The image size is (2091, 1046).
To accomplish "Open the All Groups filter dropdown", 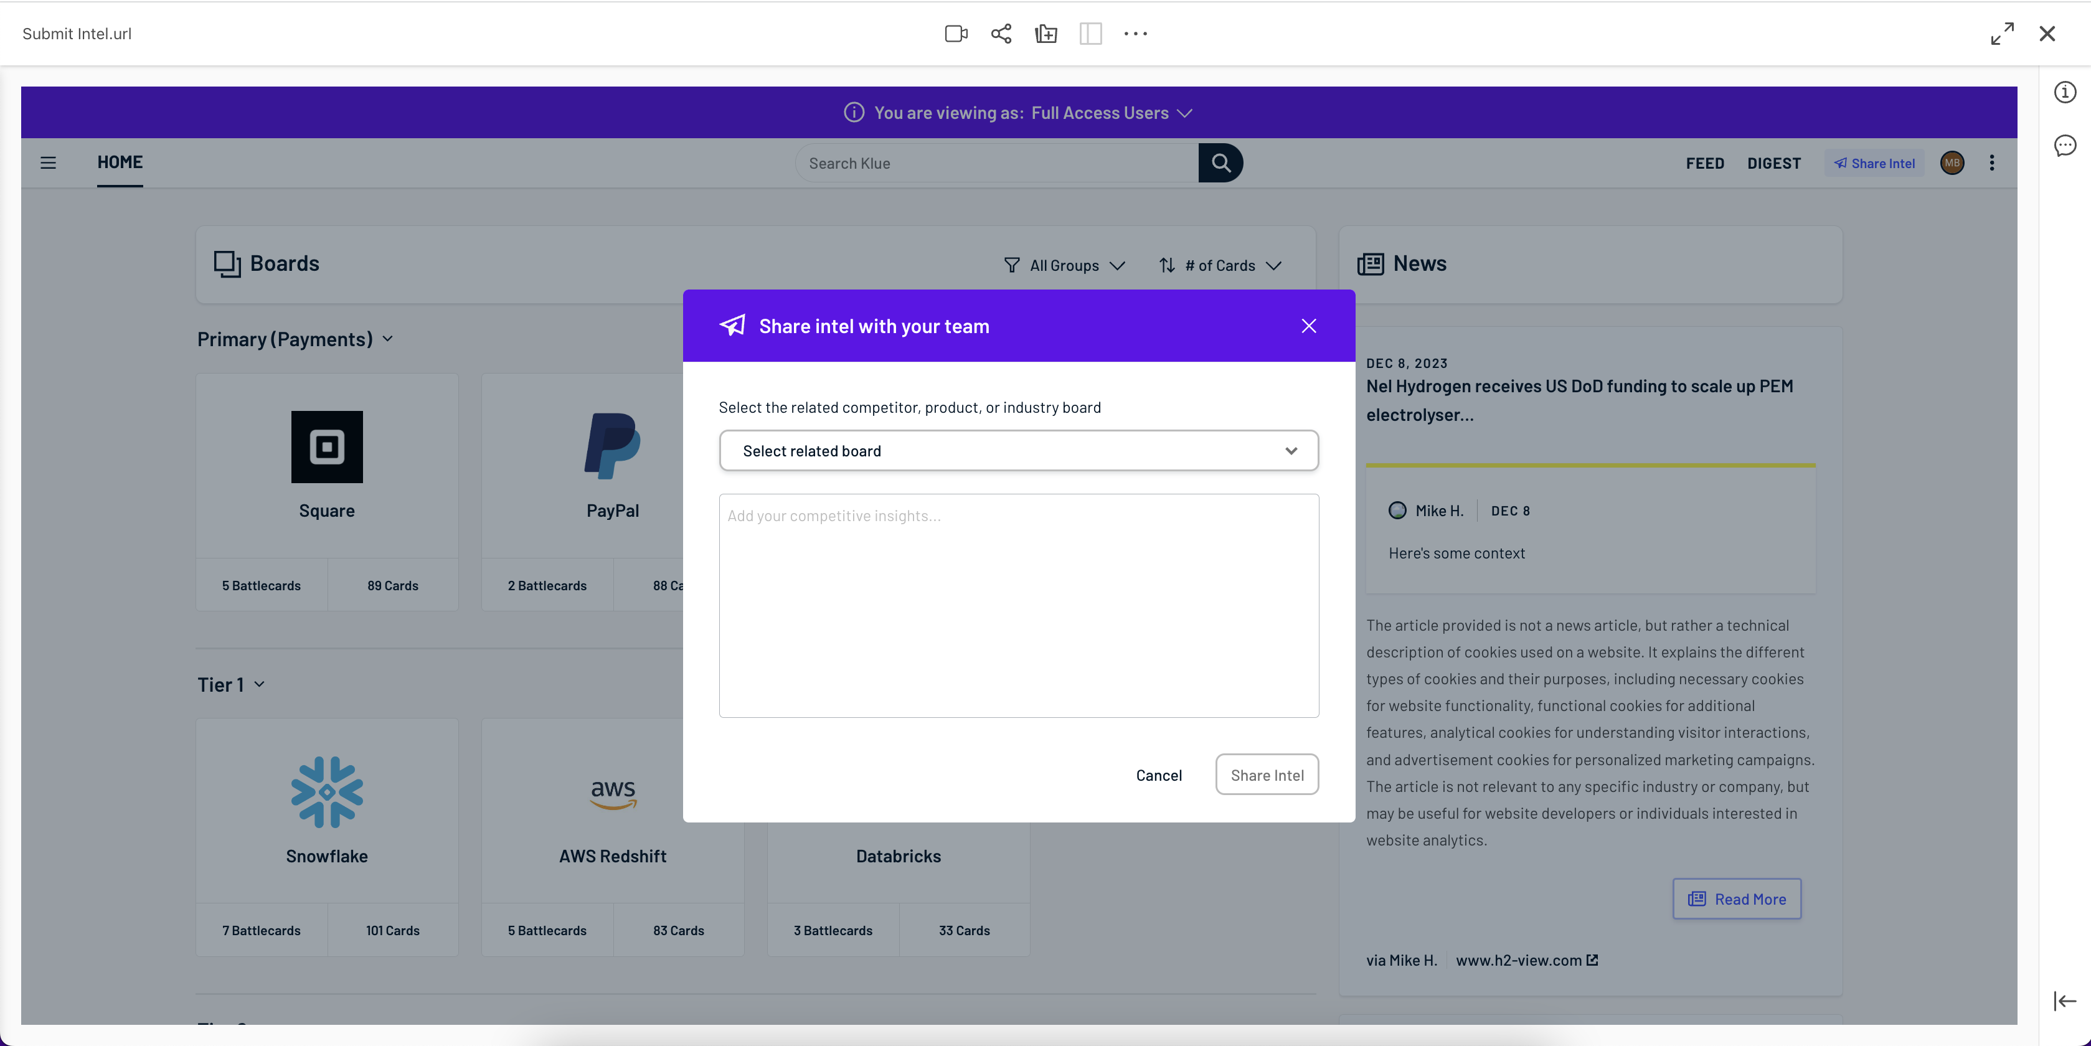I will (x=1064, y=265).
